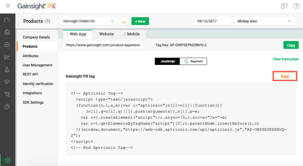Screen dimensions: 303x166
Task: Click the lock icon on Mobile tab
Action: point(124,34)
